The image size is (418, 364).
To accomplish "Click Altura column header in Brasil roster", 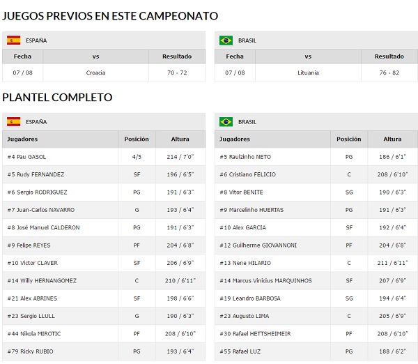I will tap(392, 139).
